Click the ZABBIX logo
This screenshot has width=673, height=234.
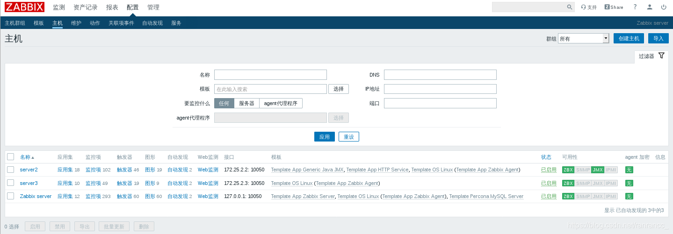pos(25,7)
